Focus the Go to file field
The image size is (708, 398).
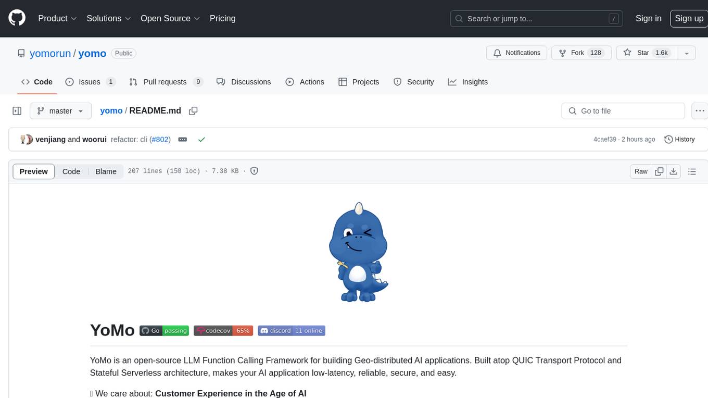623,111
